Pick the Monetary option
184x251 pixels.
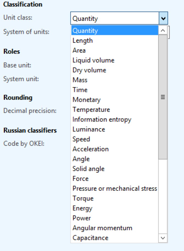(x=87, y=100)
